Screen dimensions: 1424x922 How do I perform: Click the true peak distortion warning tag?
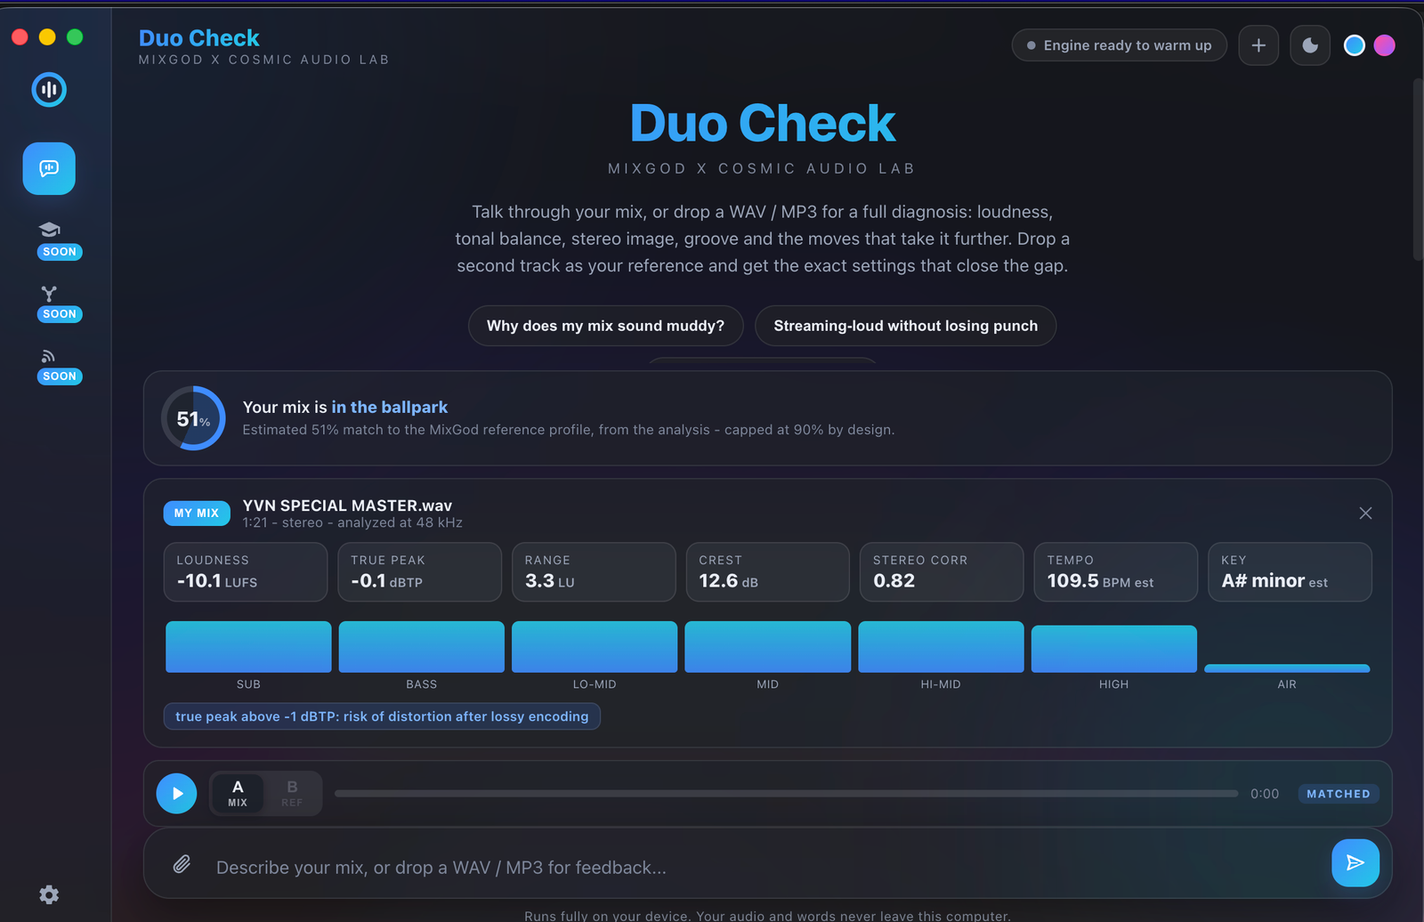click(x=382, y=716)
